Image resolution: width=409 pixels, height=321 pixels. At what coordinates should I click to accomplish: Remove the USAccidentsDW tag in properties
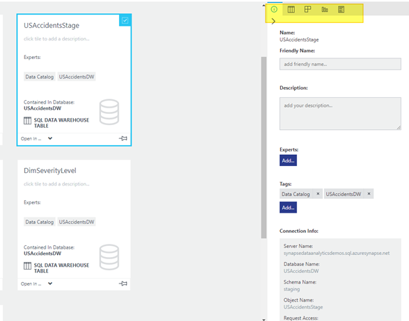[x=369, y=194]
